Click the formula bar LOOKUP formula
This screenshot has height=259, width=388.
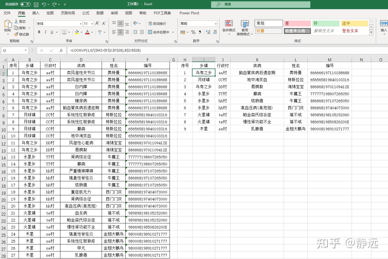pyautogui.click(x=105, y=50)
